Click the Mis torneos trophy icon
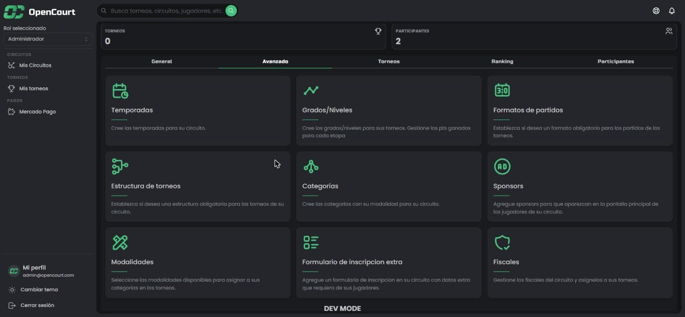Image resolution: width=685 pixels, height=317 pixels. (11, 89)
